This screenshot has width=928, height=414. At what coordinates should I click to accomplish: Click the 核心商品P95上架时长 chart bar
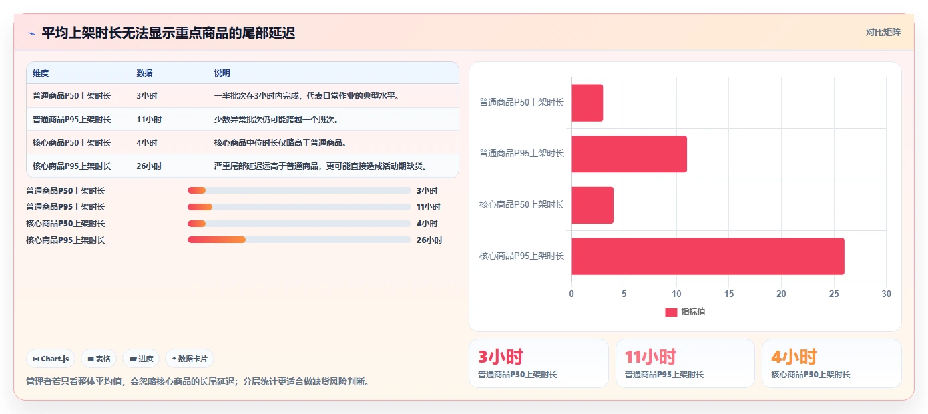(708, 256)
